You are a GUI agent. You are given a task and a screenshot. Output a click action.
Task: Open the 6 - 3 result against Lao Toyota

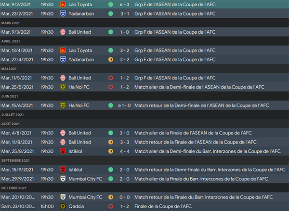(125, 4)
